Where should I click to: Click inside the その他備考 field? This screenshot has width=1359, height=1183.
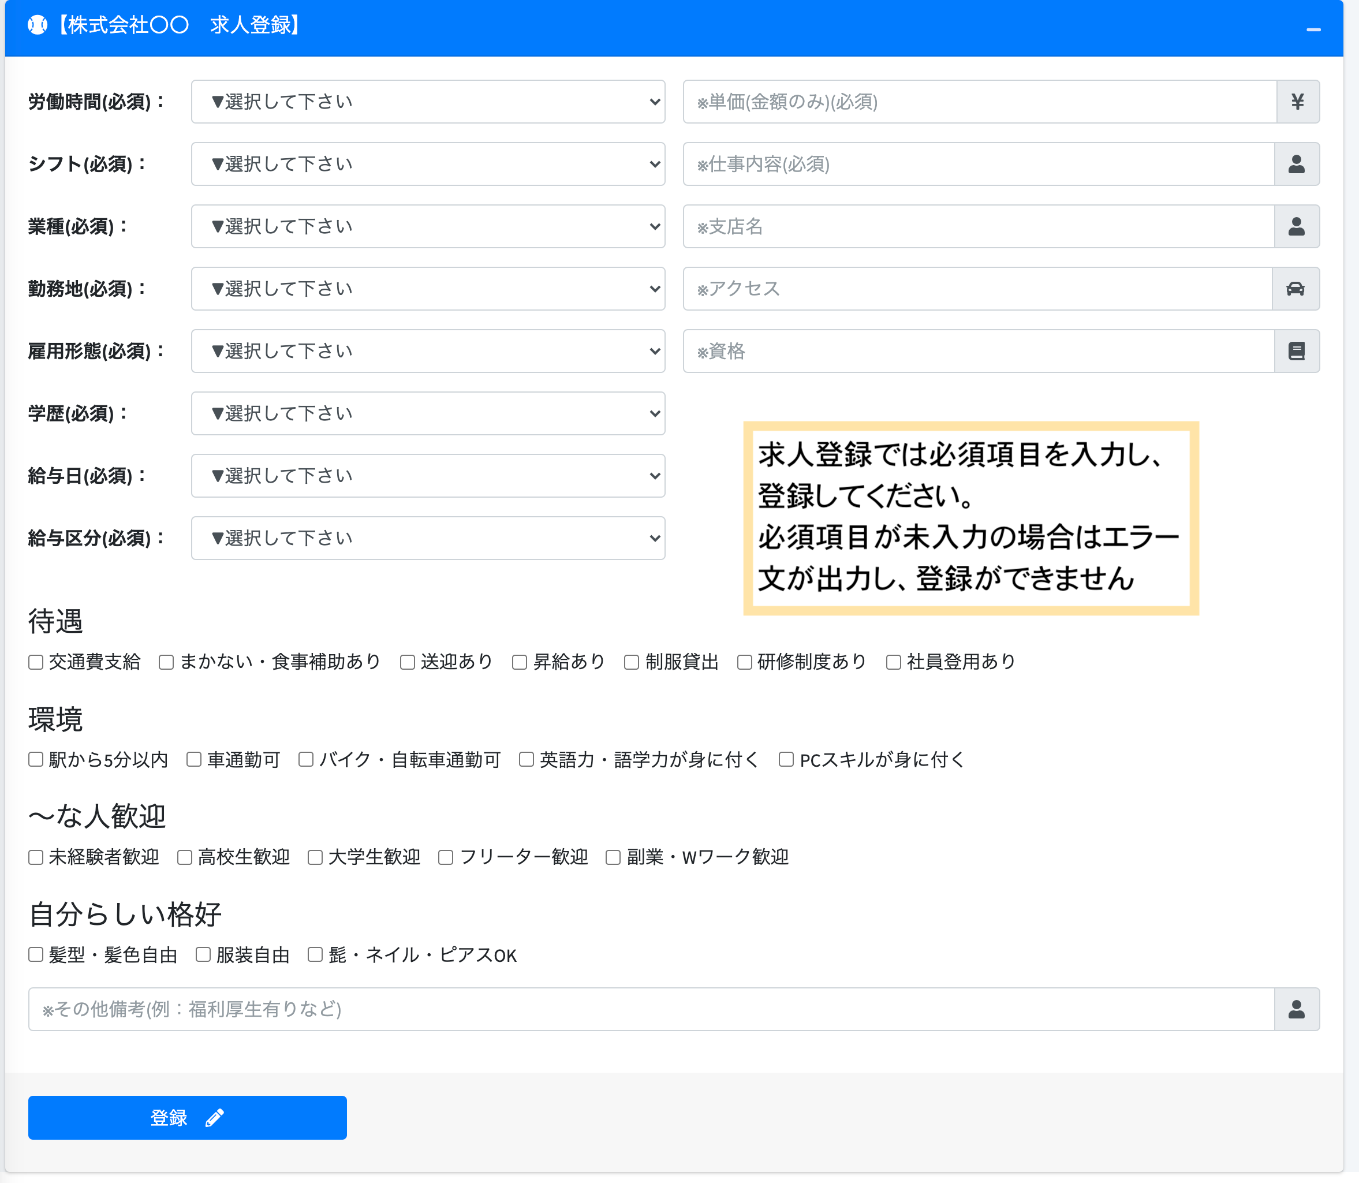pos(594,1009)
